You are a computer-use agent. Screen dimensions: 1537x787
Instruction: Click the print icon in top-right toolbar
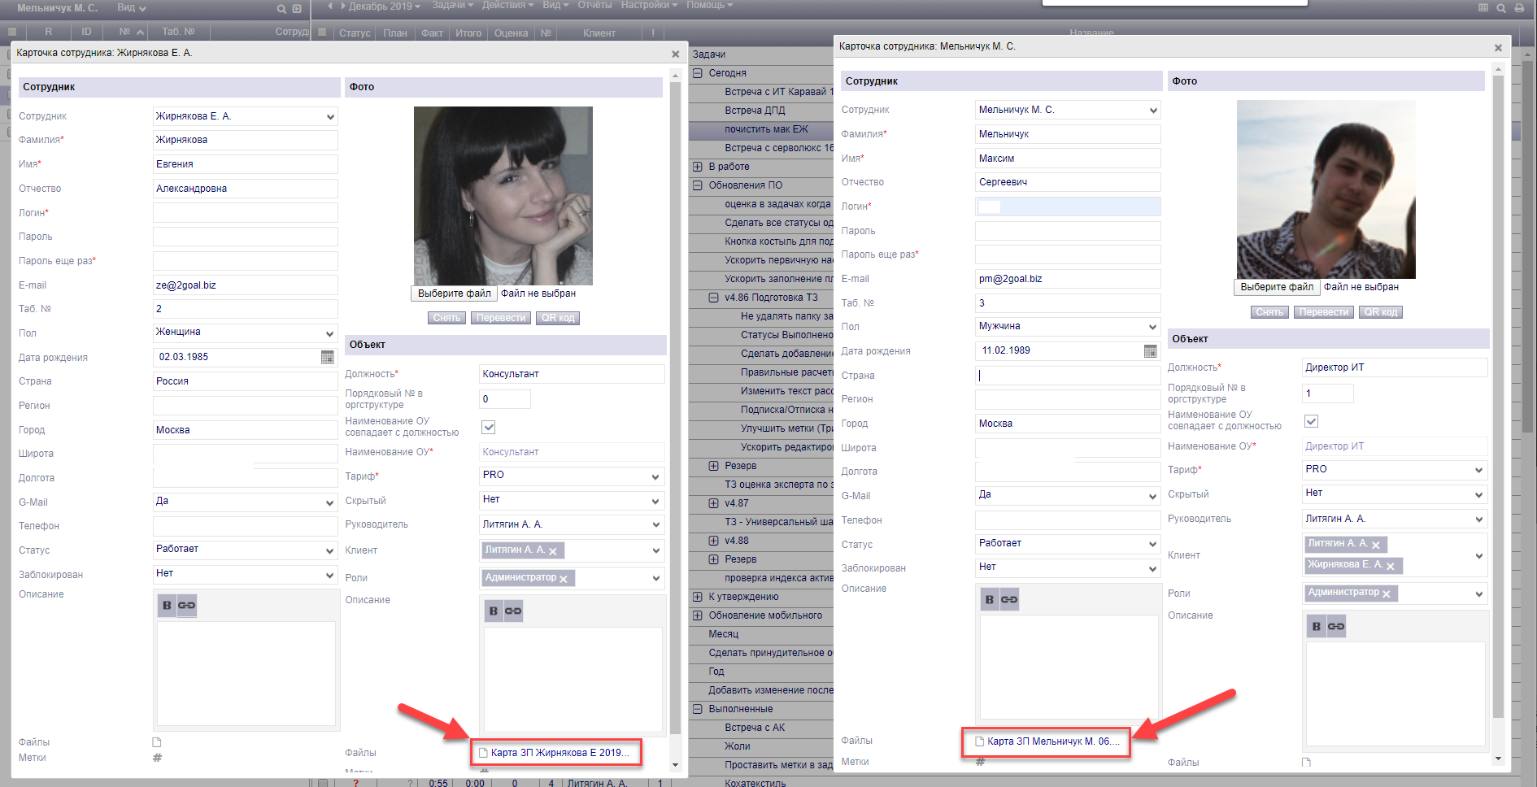(1518, 8)
